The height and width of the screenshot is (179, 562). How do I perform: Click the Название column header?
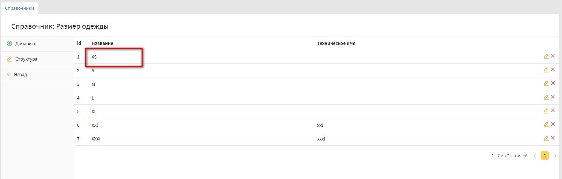(x=102, y=43)
